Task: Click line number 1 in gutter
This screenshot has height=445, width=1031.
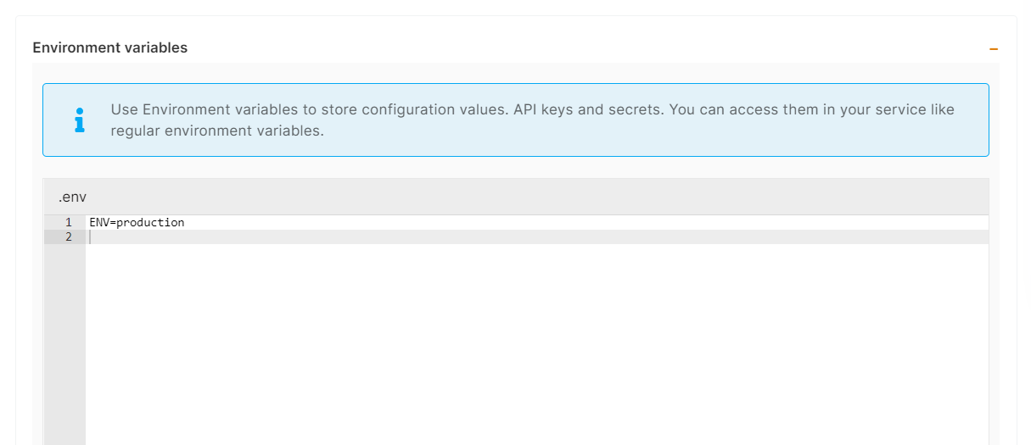Action: pyautogui.click(x=68, y=223)
